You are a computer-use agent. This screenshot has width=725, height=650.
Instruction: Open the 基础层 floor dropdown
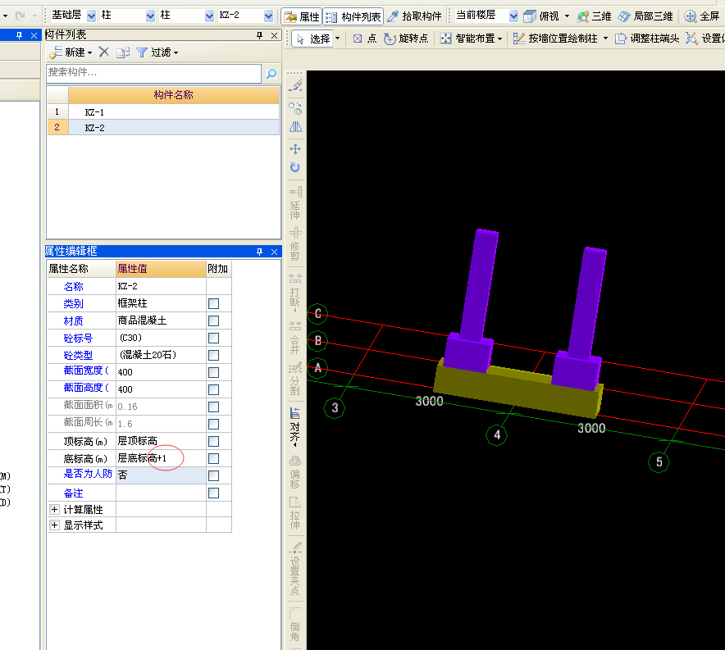pos(91,16)
